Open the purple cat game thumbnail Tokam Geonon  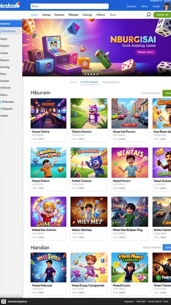pos(89,113)
